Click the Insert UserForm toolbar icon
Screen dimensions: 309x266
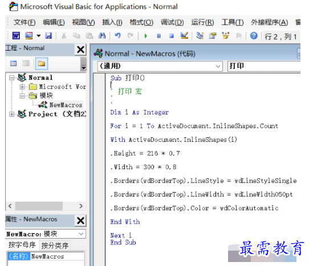pyautogui.click(x=29, y=36)
